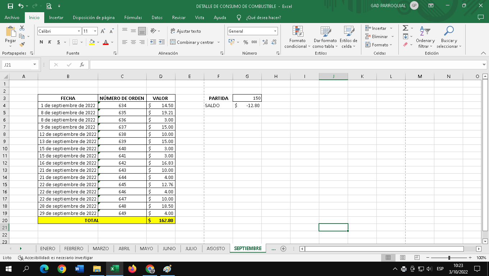Click the Save icon in title bar

tap(10, 6)
